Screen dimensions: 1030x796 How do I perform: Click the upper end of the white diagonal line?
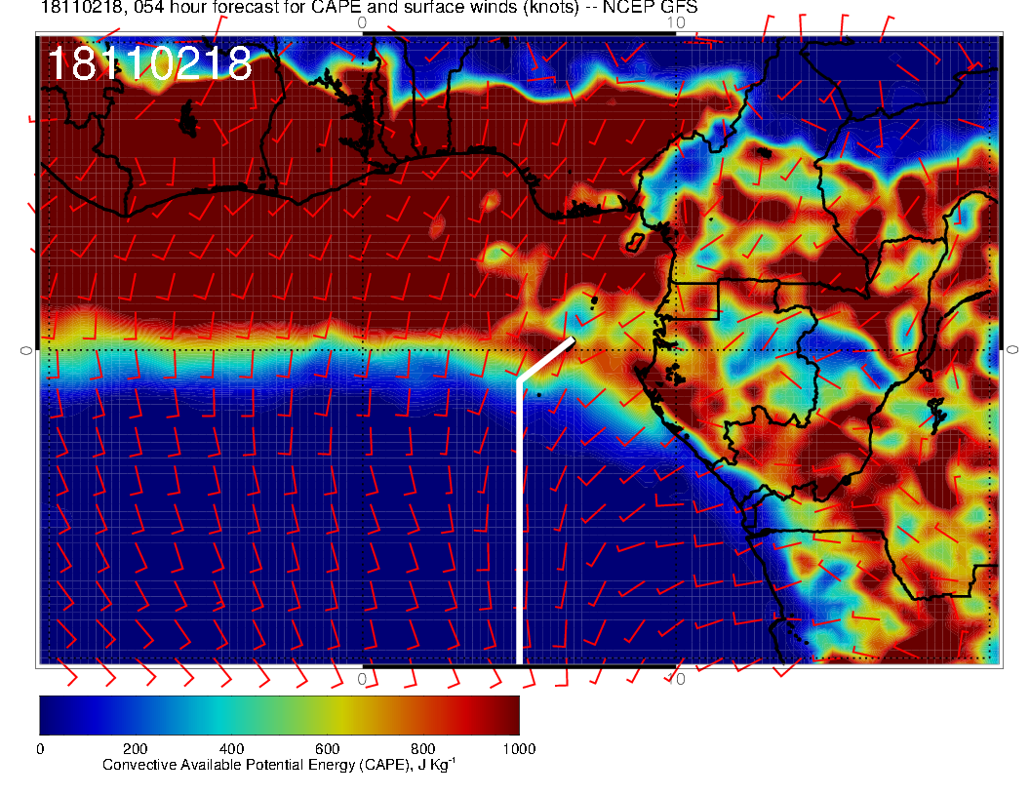(572, 340)
